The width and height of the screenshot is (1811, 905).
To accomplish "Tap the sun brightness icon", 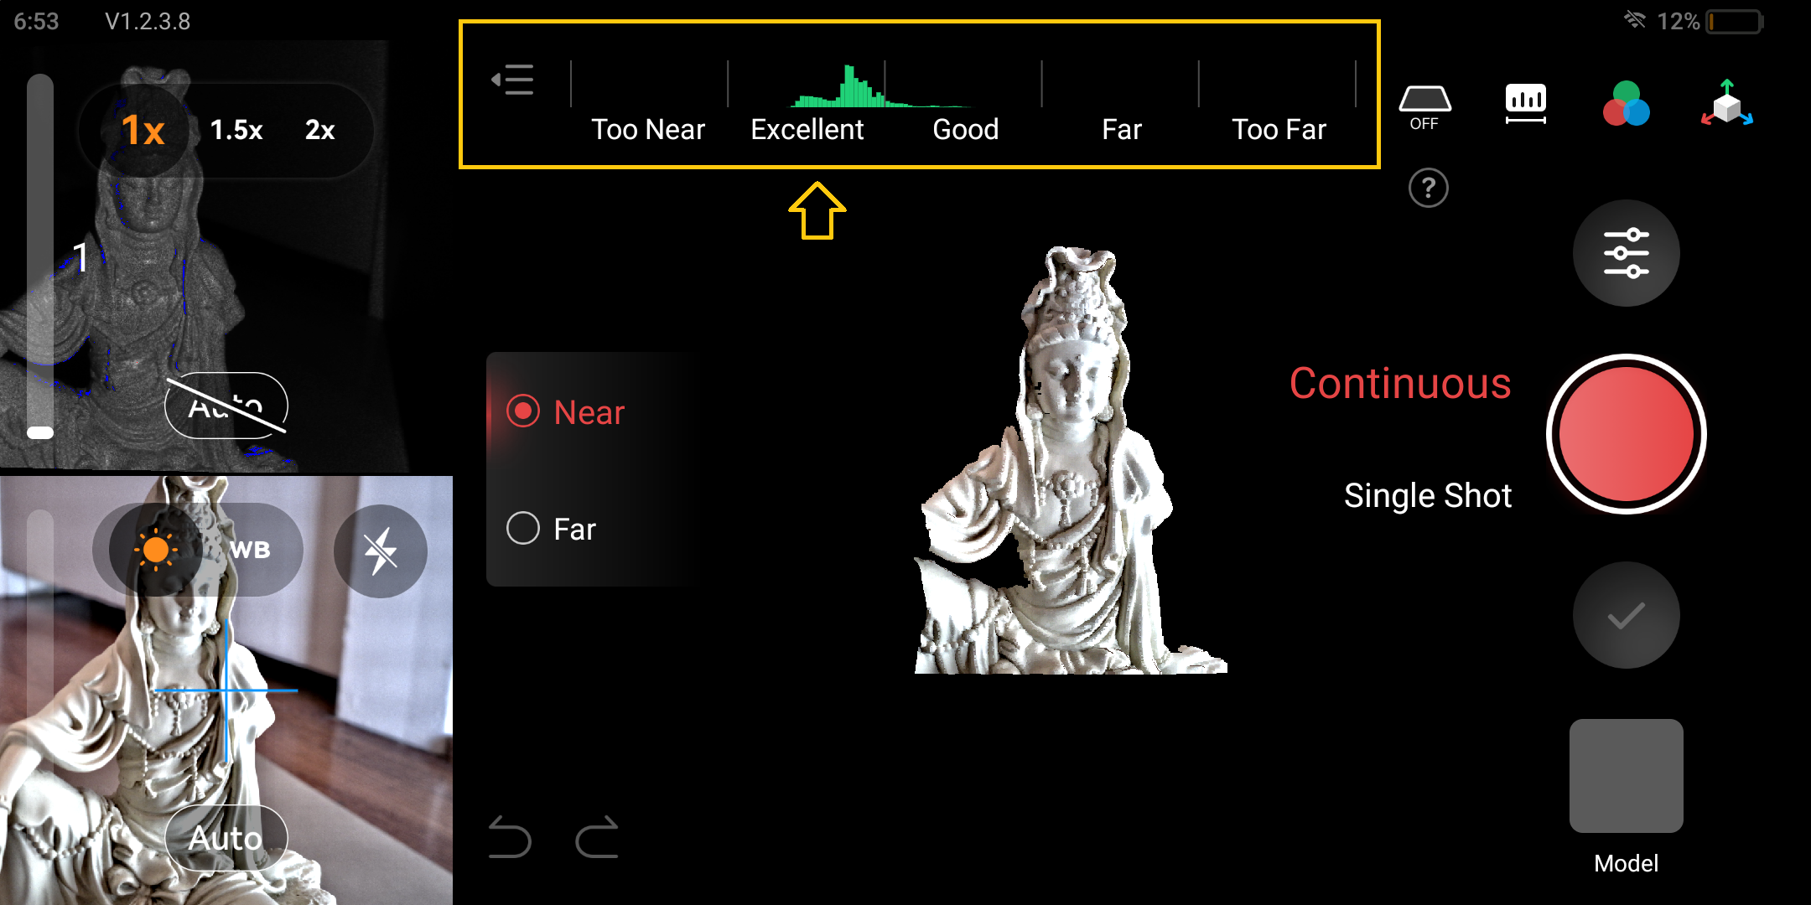I will (156, 551).
